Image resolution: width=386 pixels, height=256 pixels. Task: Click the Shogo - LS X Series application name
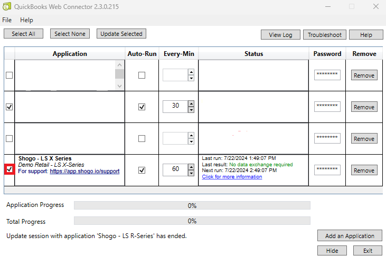click(x=45, y=158)
